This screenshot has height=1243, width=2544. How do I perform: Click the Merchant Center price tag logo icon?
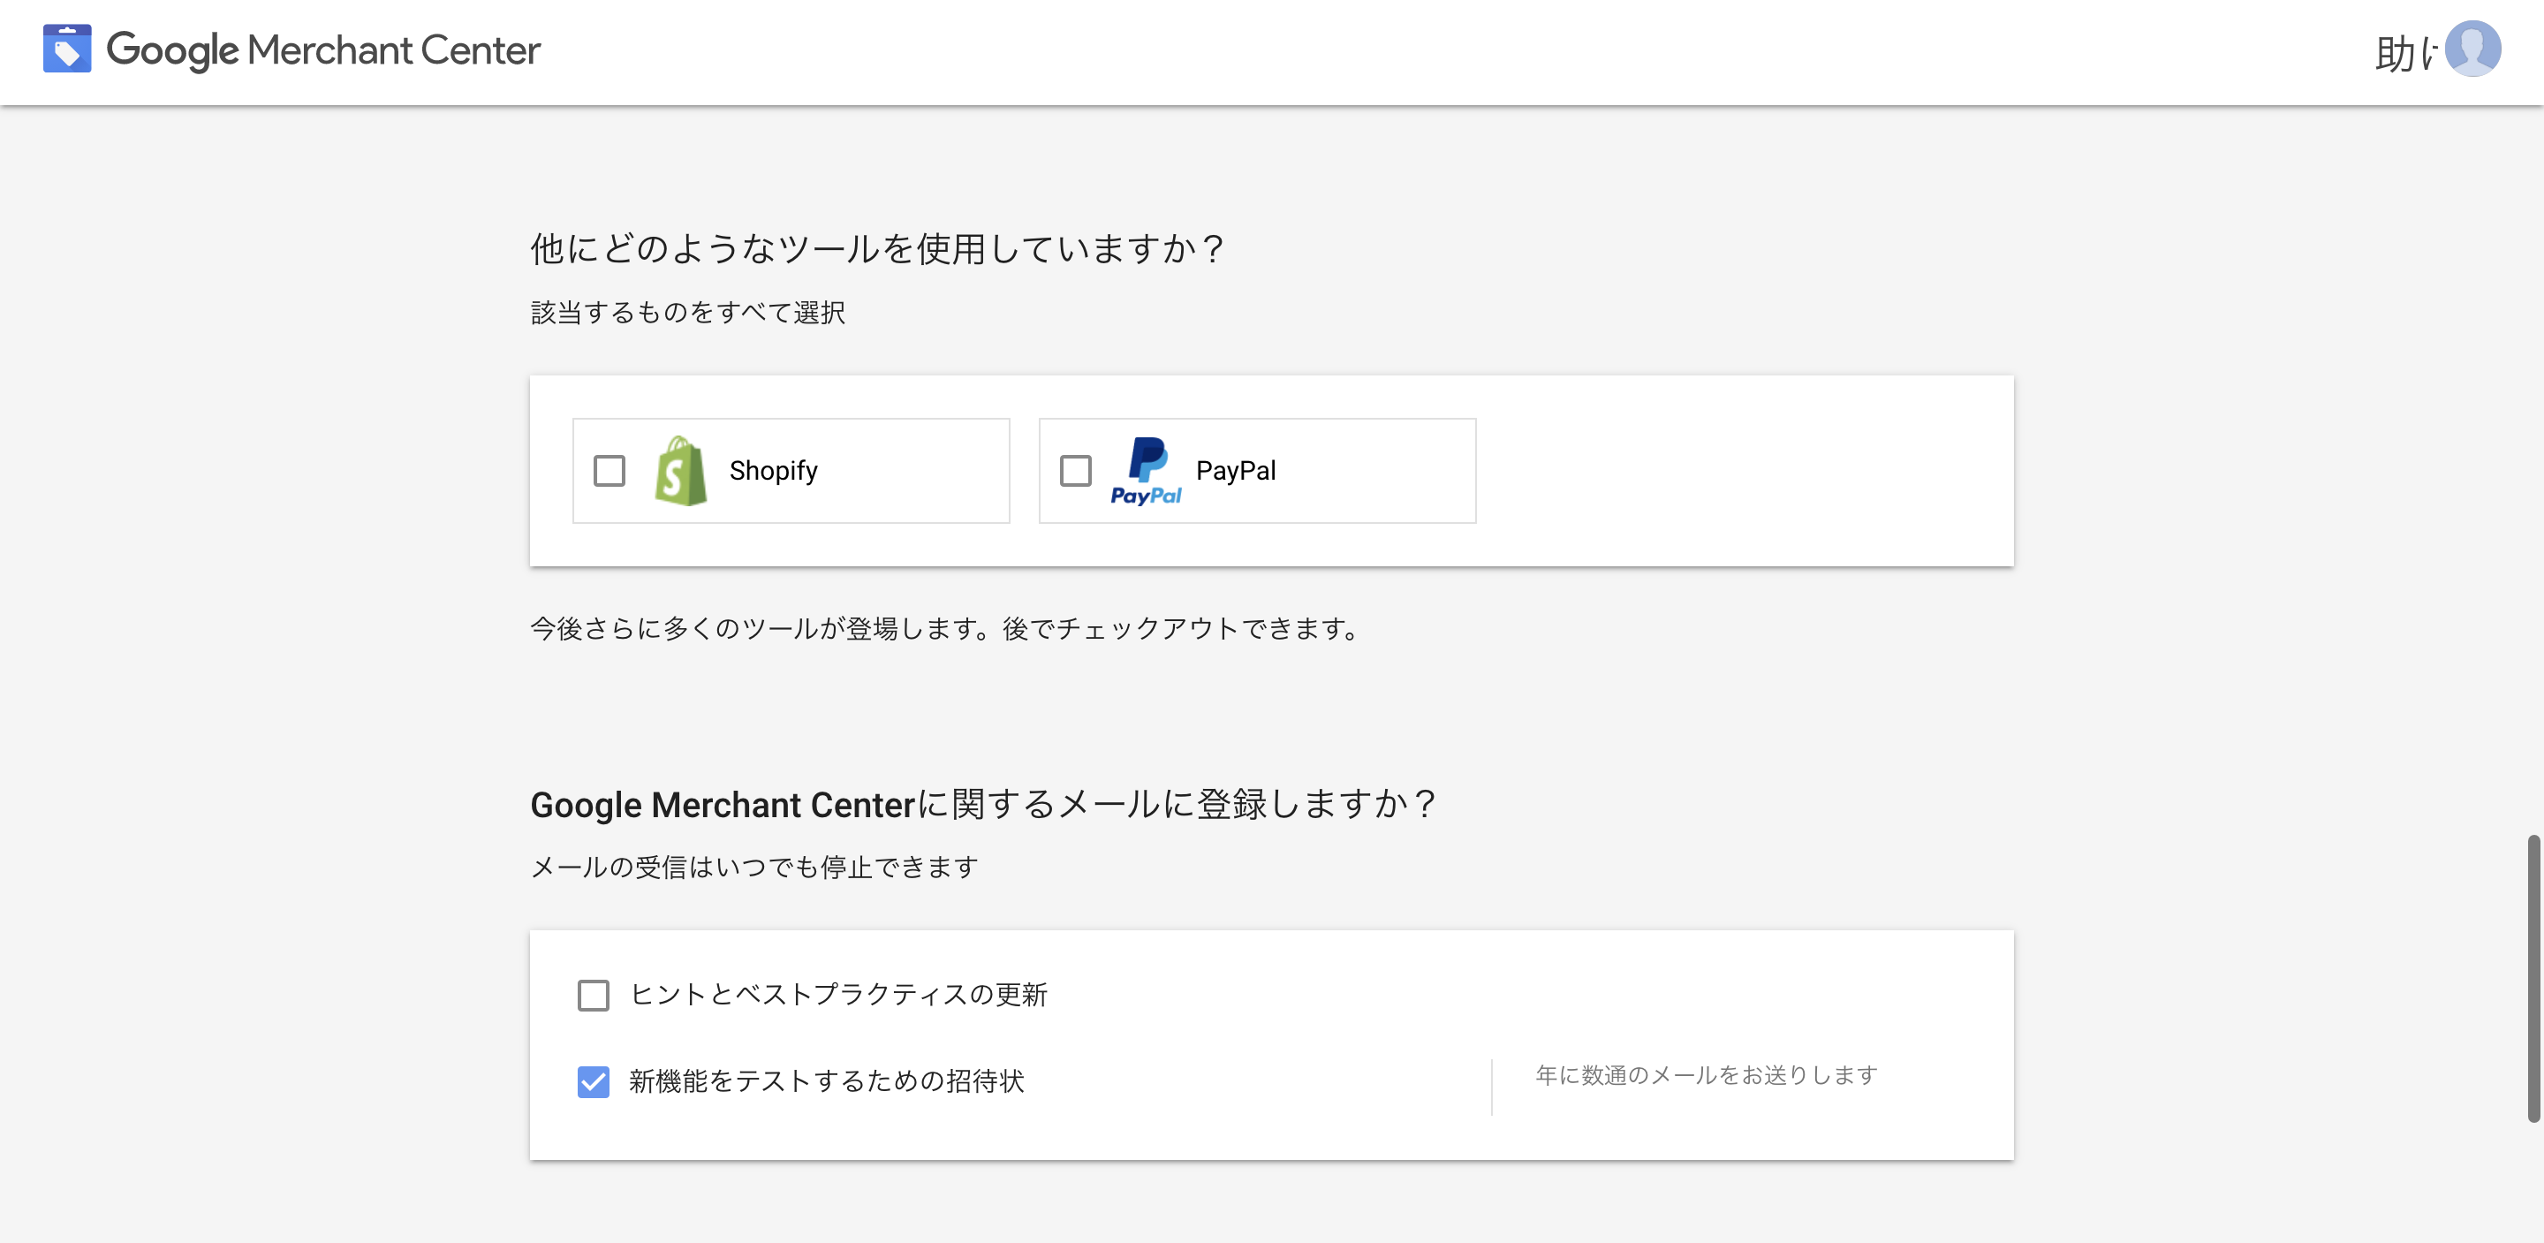point(67,49)
